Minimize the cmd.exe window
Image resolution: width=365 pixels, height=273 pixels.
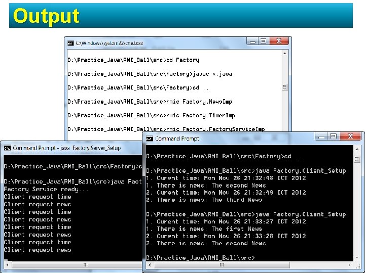tap(252, 41)
